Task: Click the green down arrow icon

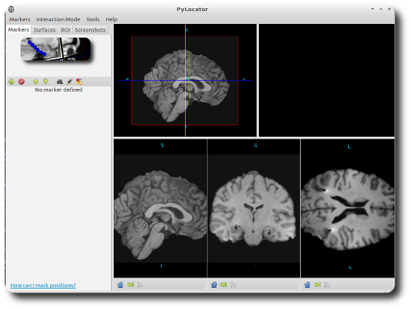Action: tap(45, 81)
